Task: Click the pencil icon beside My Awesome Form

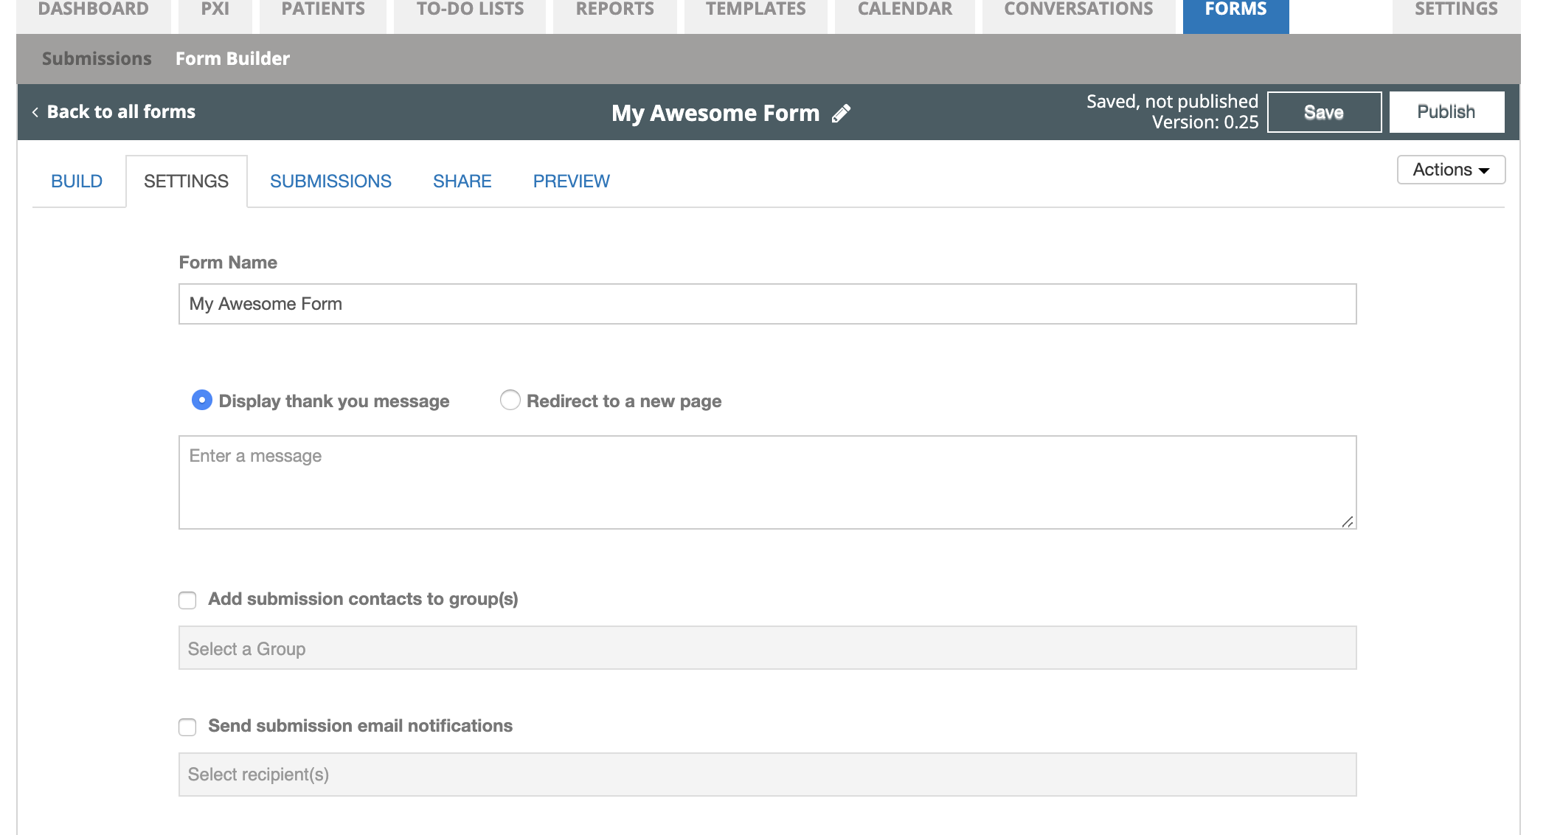Action: (841, 113)
